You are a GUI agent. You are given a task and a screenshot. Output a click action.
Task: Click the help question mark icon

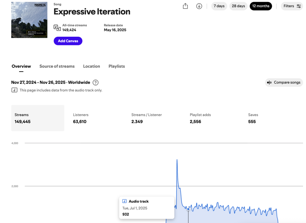(96, 83)
